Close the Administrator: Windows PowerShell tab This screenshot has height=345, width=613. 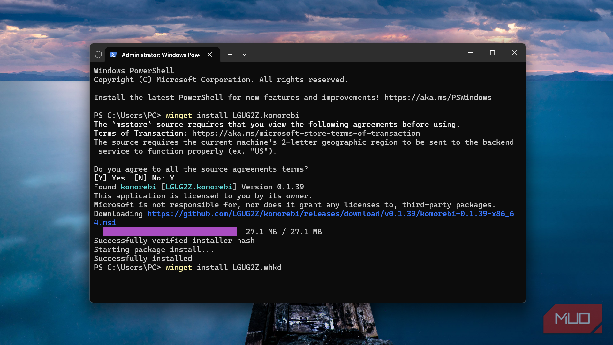tap(210, 55)
